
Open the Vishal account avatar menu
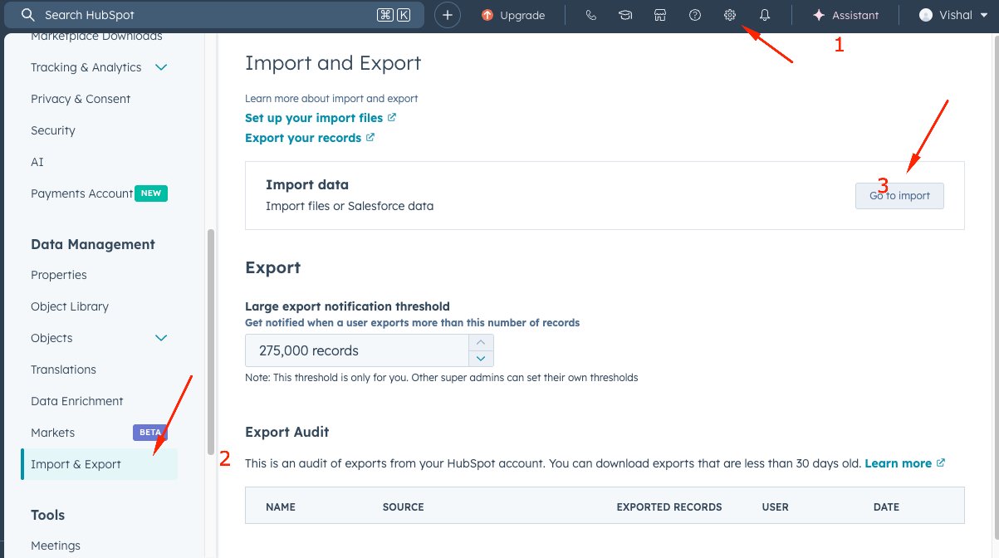[924, 14]
